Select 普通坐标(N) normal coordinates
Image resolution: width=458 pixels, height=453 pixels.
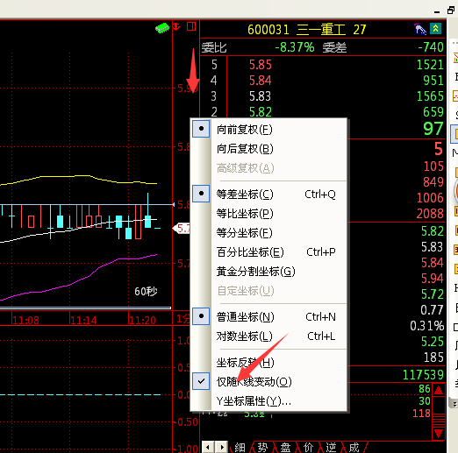point(268,316)
